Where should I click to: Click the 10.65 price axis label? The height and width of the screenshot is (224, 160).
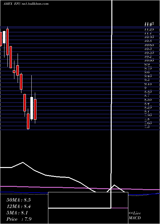149,45
